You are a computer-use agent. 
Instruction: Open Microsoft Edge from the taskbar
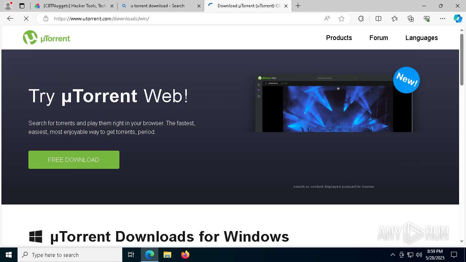tap(150, 255)
